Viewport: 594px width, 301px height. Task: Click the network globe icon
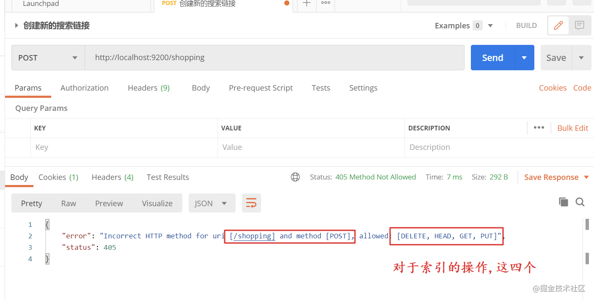pos(295,177)
